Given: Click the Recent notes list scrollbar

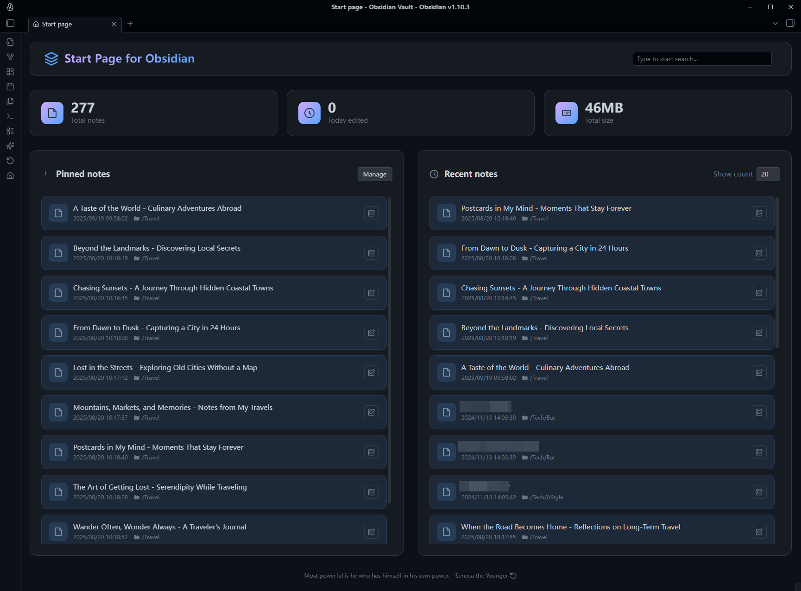Looking at the screenshot, I should (x=777, y=272).
